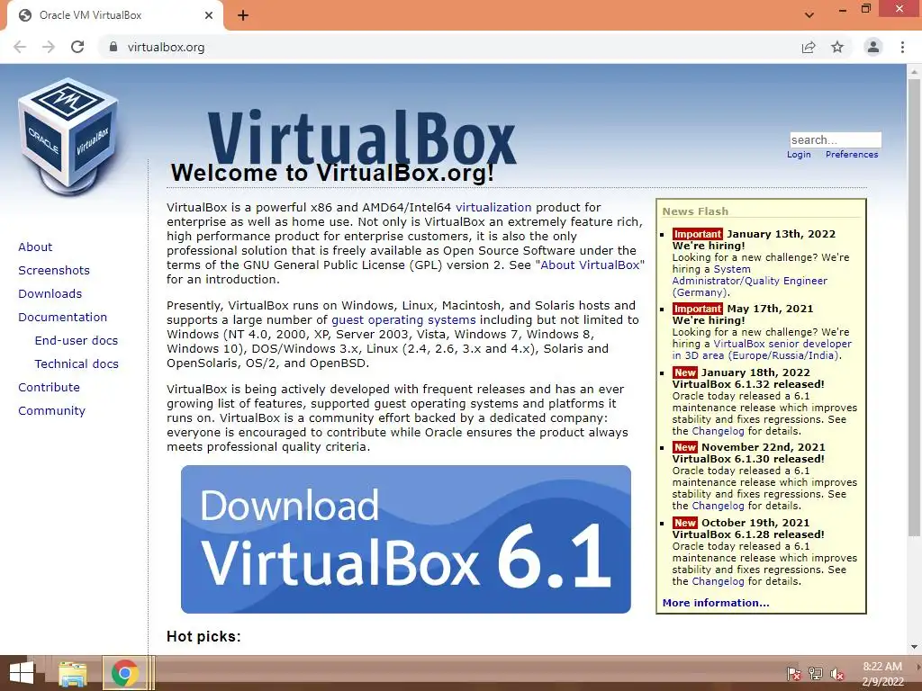Click the browser forward arrow

click(49, 47)
